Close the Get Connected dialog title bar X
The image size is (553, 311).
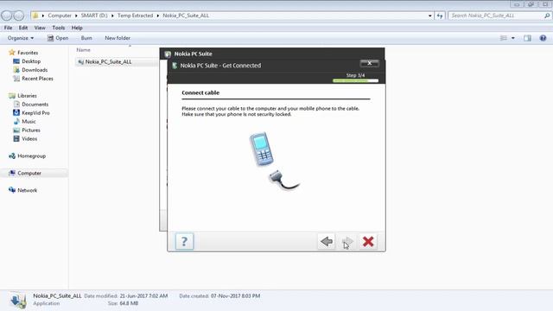[x=369, y=63]
